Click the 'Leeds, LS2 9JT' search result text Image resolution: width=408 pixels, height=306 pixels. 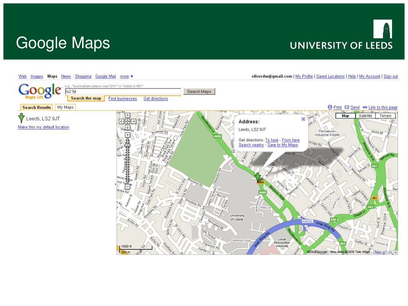(x=43, y=119)
